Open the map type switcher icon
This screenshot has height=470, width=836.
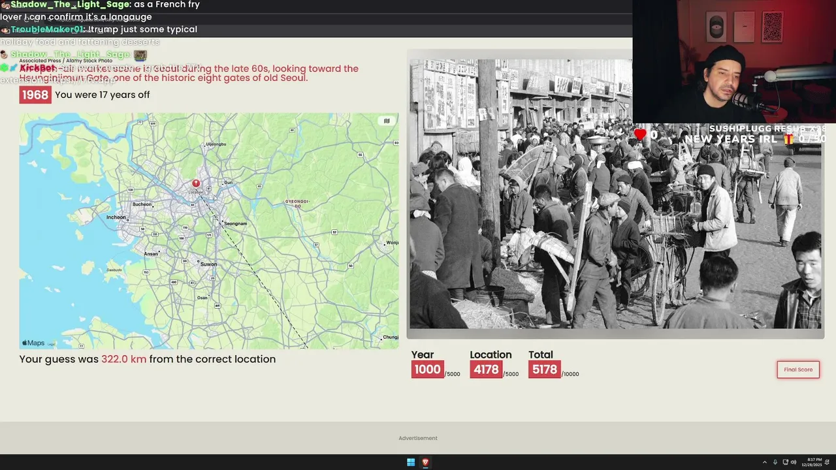click(387, 121)
